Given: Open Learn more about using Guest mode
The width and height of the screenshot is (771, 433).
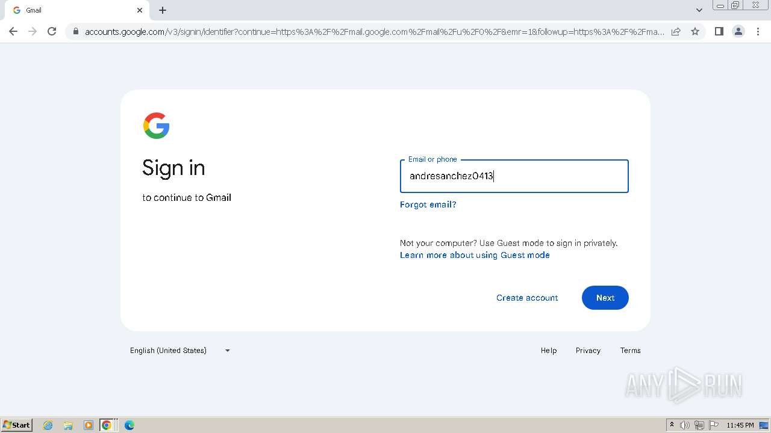Looking at the screenshot, I should pyautogui.click(x=475, y=255).
